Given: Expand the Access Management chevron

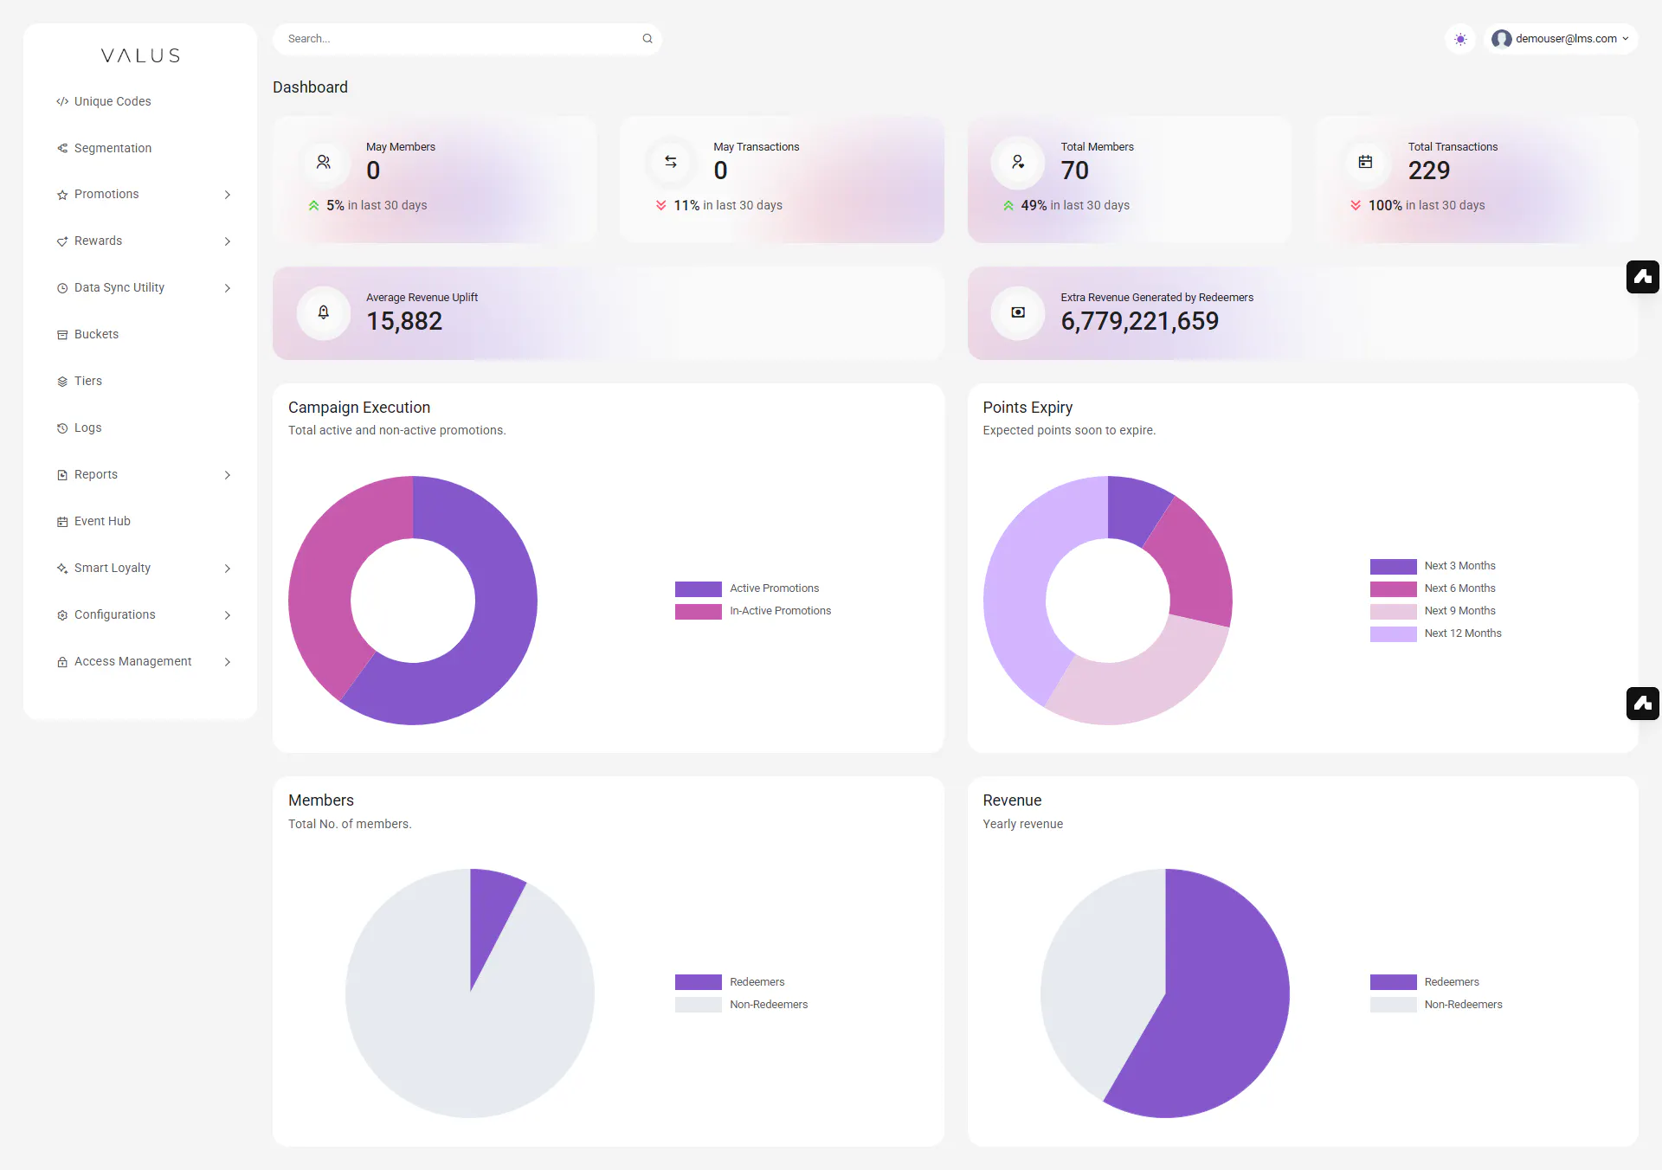Looking at the screenshot, I should coord(228,662).
